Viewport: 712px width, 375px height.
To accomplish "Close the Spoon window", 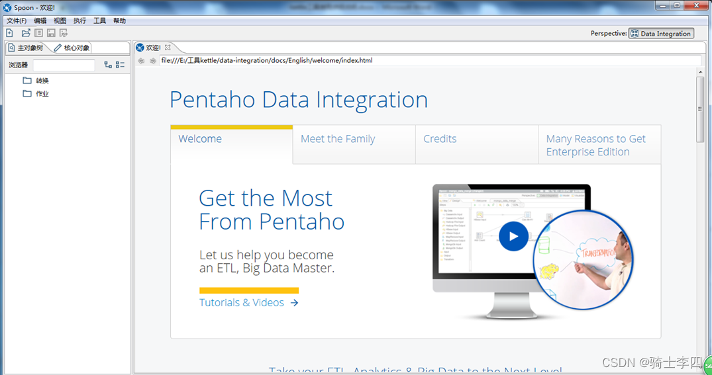I will click(x=697, y=5).
